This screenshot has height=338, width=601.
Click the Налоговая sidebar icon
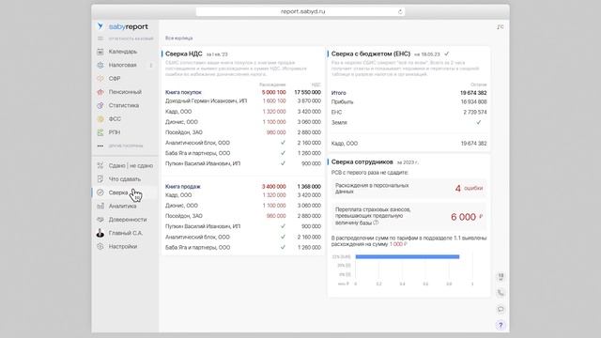click(100, 65)
